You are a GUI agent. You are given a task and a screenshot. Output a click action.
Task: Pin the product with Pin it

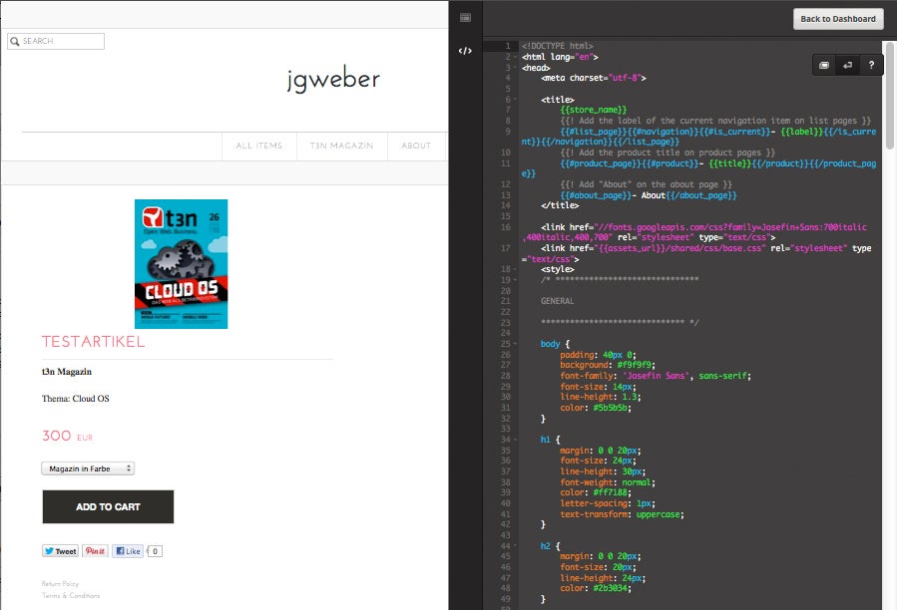95,551
